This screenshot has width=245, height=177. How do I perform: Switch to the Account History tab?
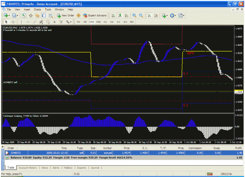click(x=28, y=168)
